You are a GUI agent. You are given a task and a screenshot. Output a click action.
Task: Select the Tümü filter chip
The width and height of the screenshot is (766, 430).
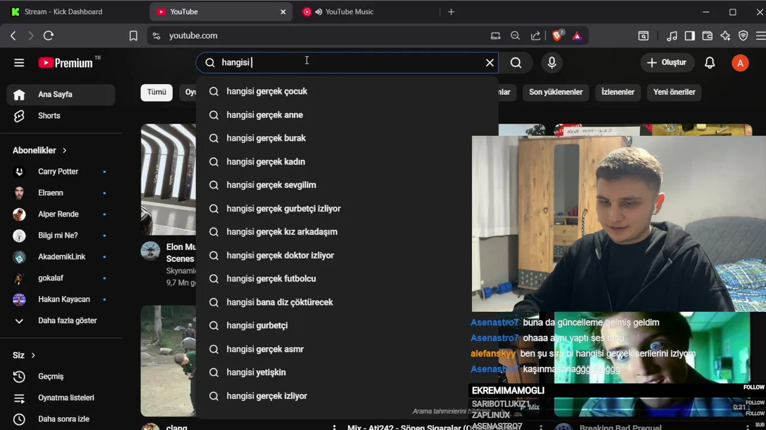[157, 92]
